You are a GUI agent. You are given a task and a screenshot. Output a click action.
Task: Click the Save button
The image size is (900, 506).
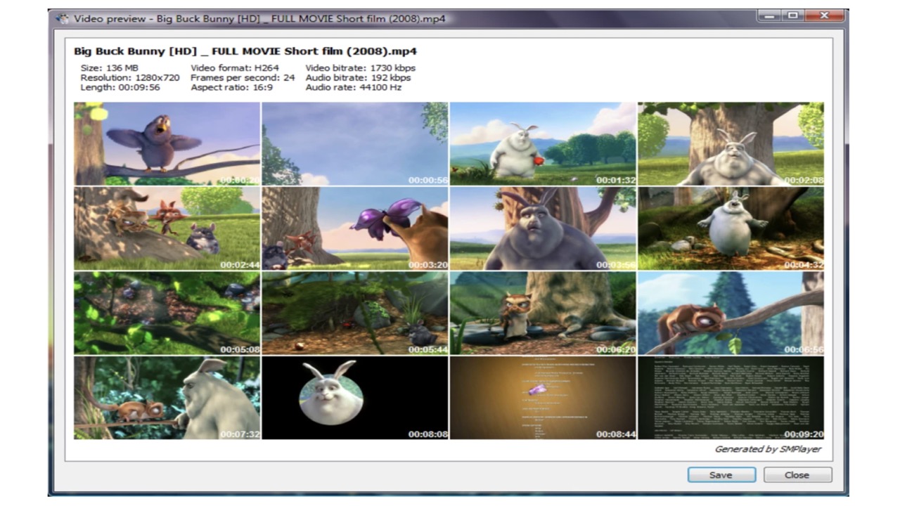point(721,475)
